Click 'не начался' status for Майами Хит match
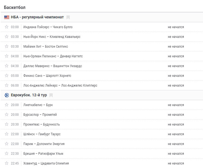 click(176, 46)
